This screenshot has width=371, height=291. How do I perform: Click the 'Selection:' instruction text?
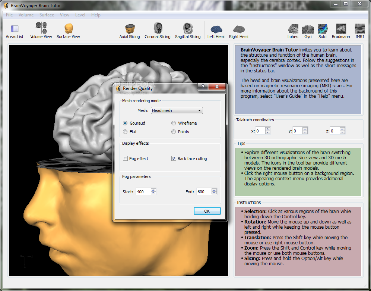coord(256,212)
